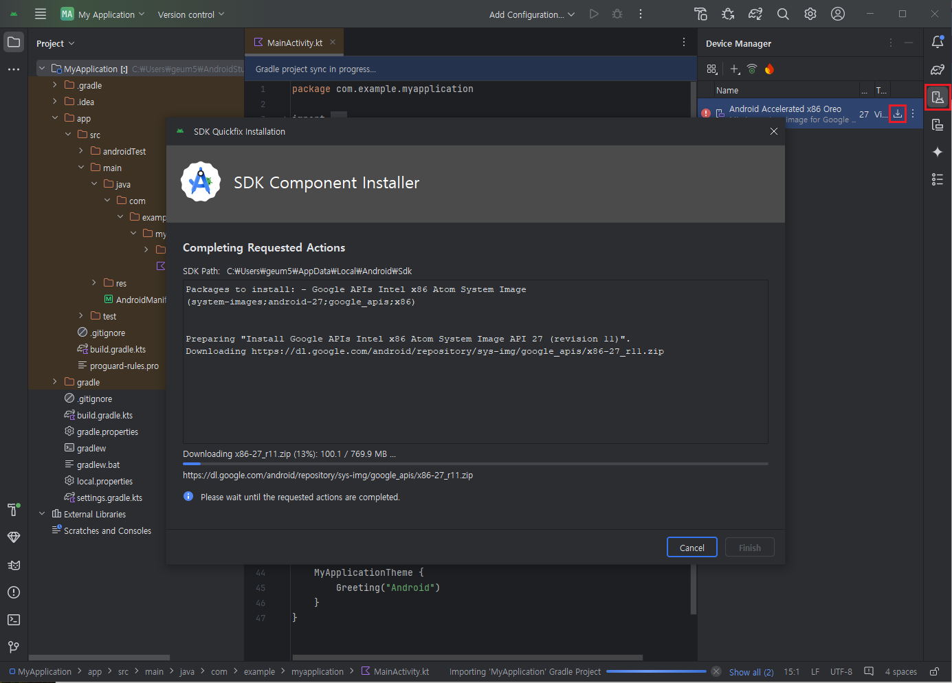Collapse External Libraries node
This screenshot has width=952, height=683.
pos(42,514)
